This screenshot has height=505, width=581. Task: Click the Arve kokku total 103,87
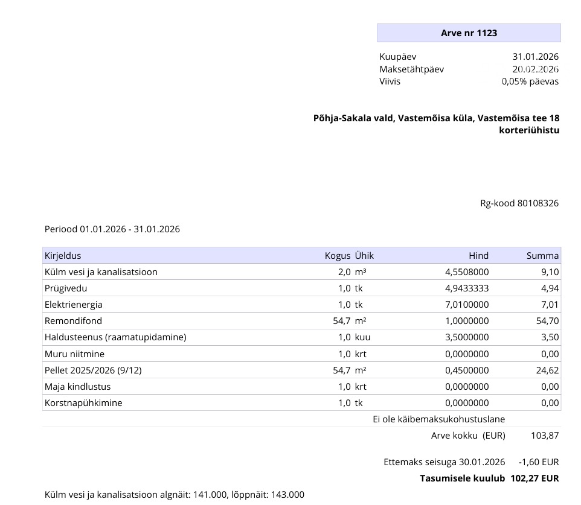545,436
